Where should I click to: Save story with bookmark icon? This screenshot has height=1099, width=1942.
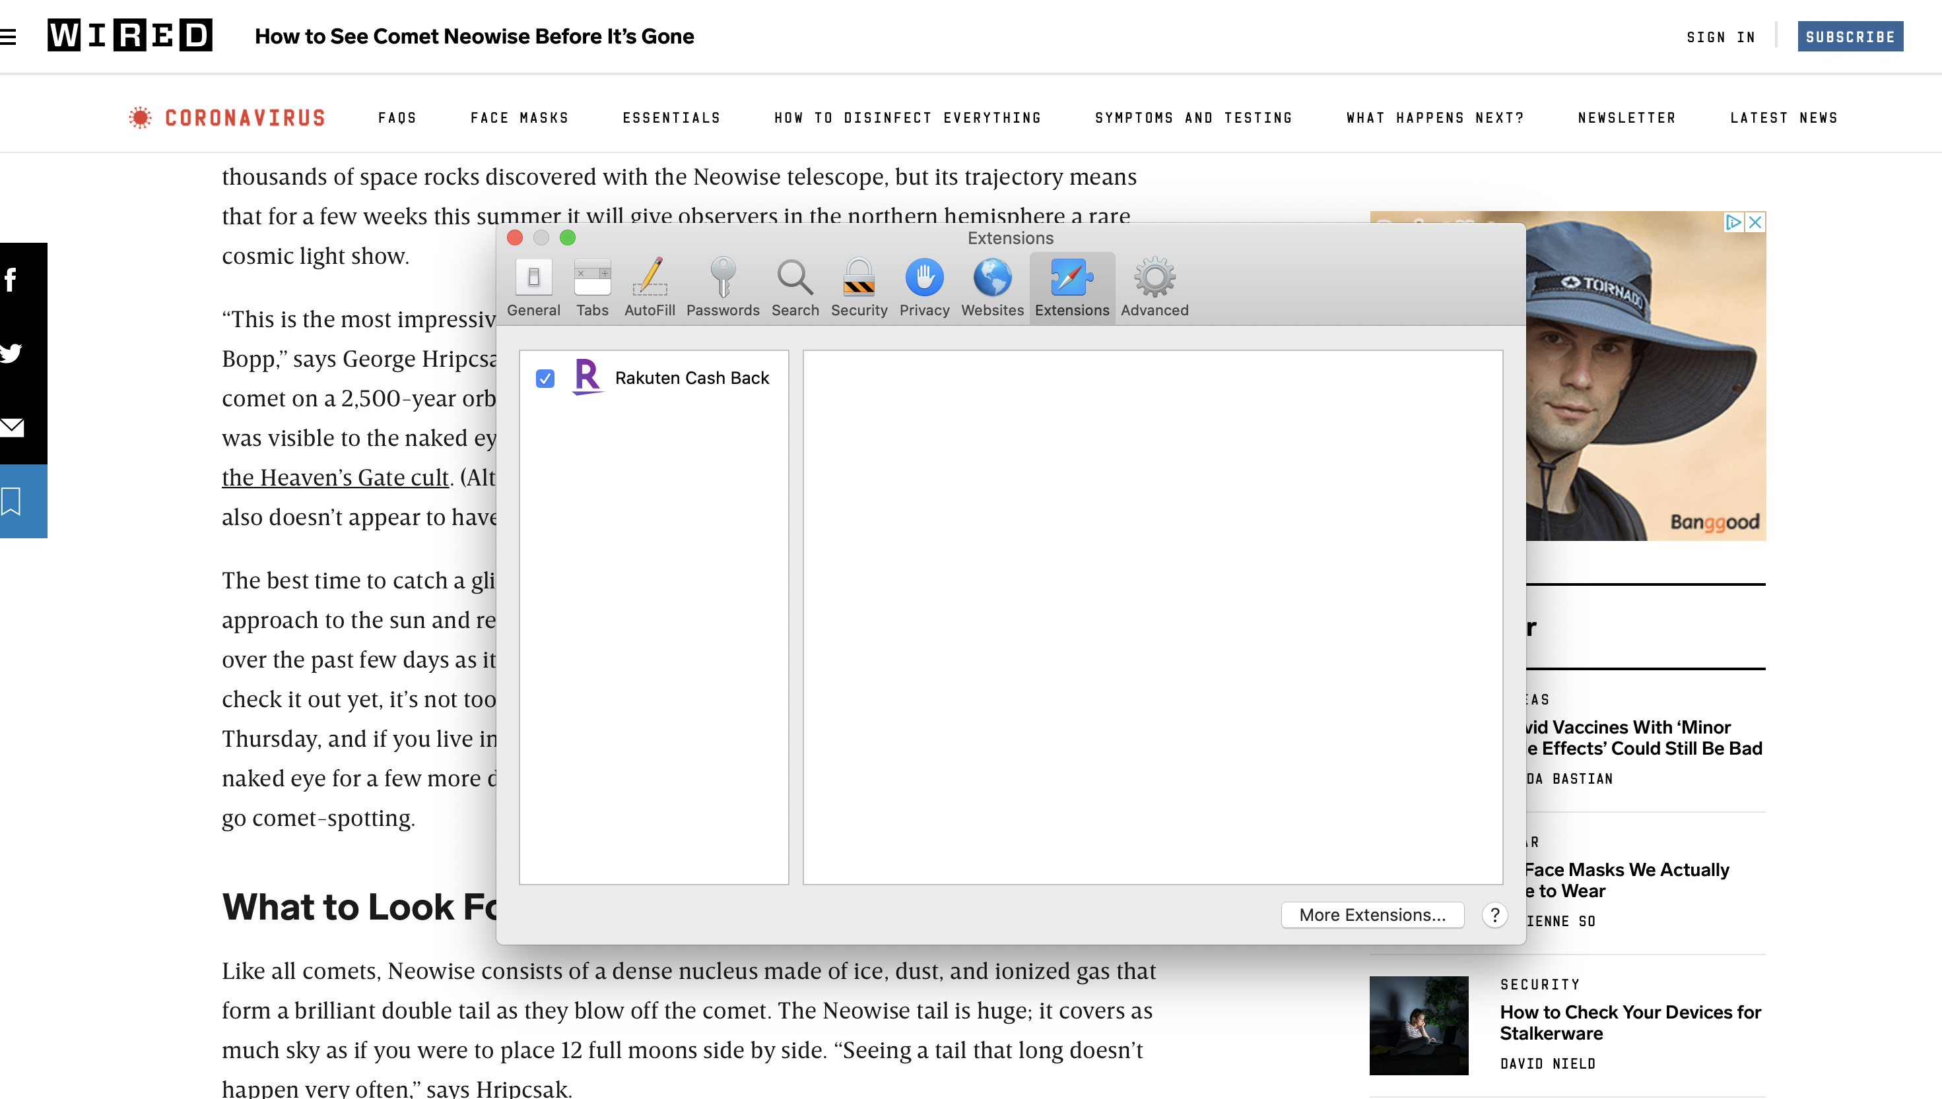(11, 501)
